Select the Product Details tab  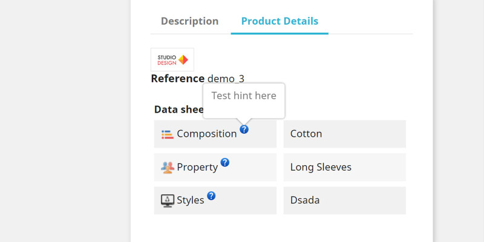(x=280, y=21)
